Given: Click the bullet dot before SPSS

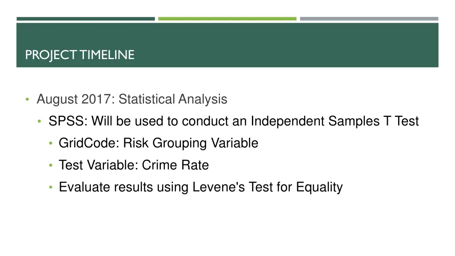Looking at the screenshot, I should (x=40, y=122).
